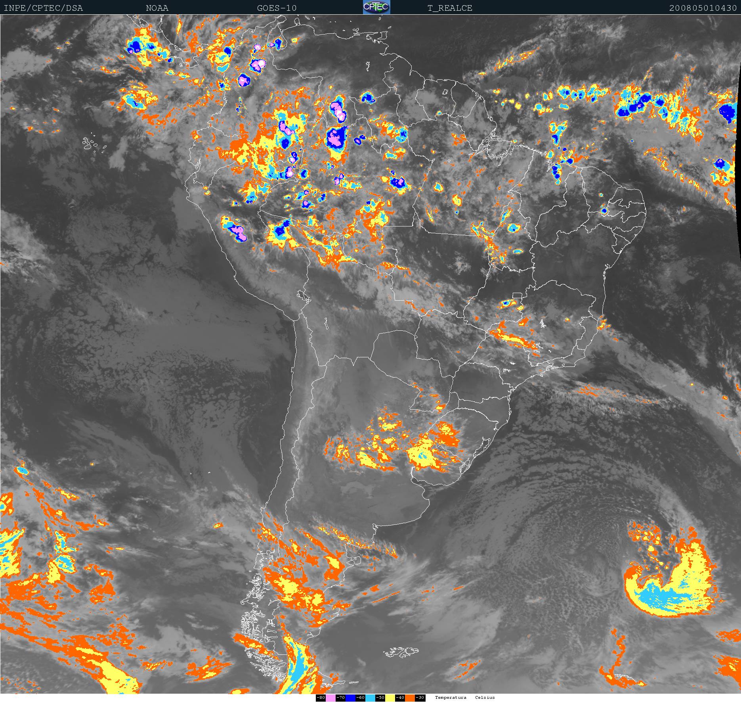Screen dimensions: 741x702
Task: Click the "-30" legend value
Action: tap(420, 698)
